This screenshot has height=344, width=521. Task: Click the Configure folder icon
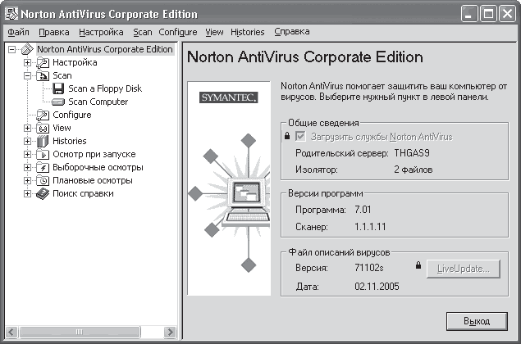point(43,115)
